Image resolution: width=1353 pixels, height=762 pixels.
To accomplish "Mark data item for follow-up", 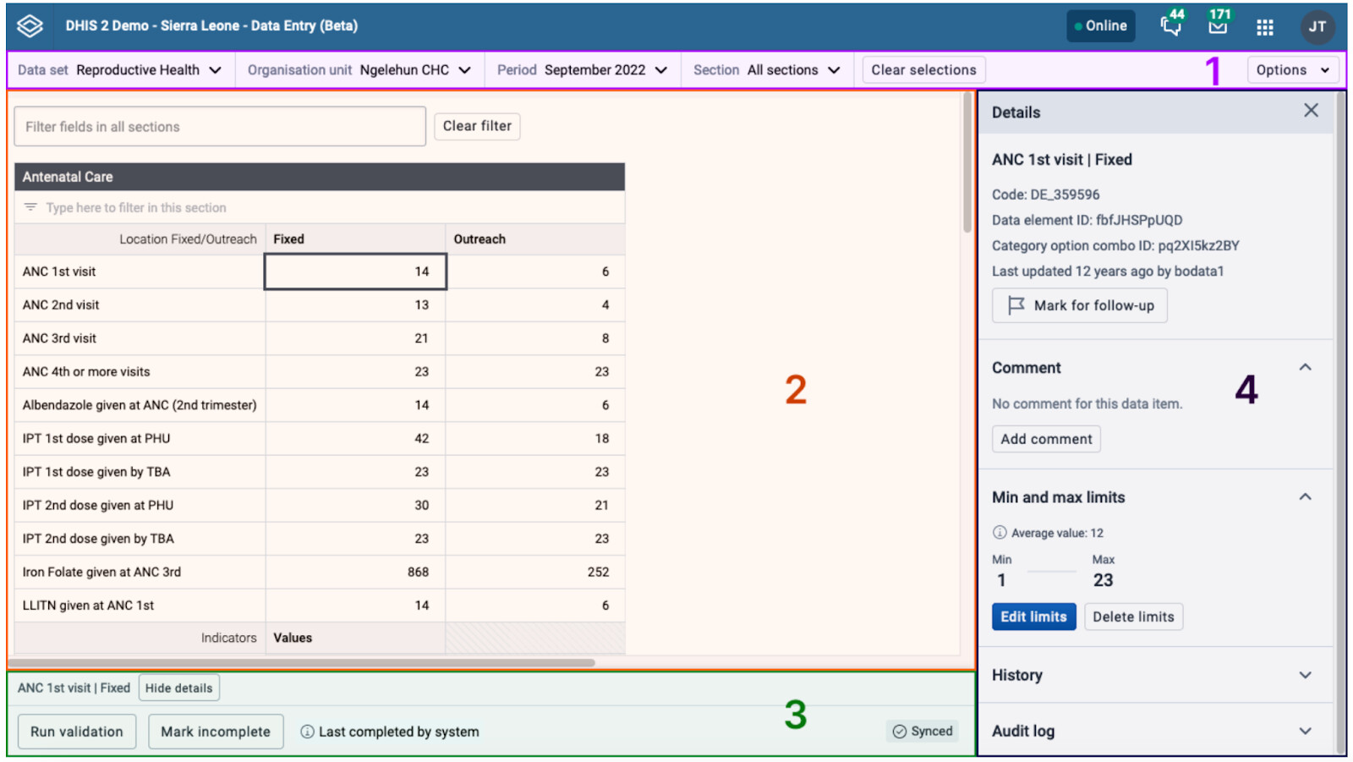I will point(1079,305).
